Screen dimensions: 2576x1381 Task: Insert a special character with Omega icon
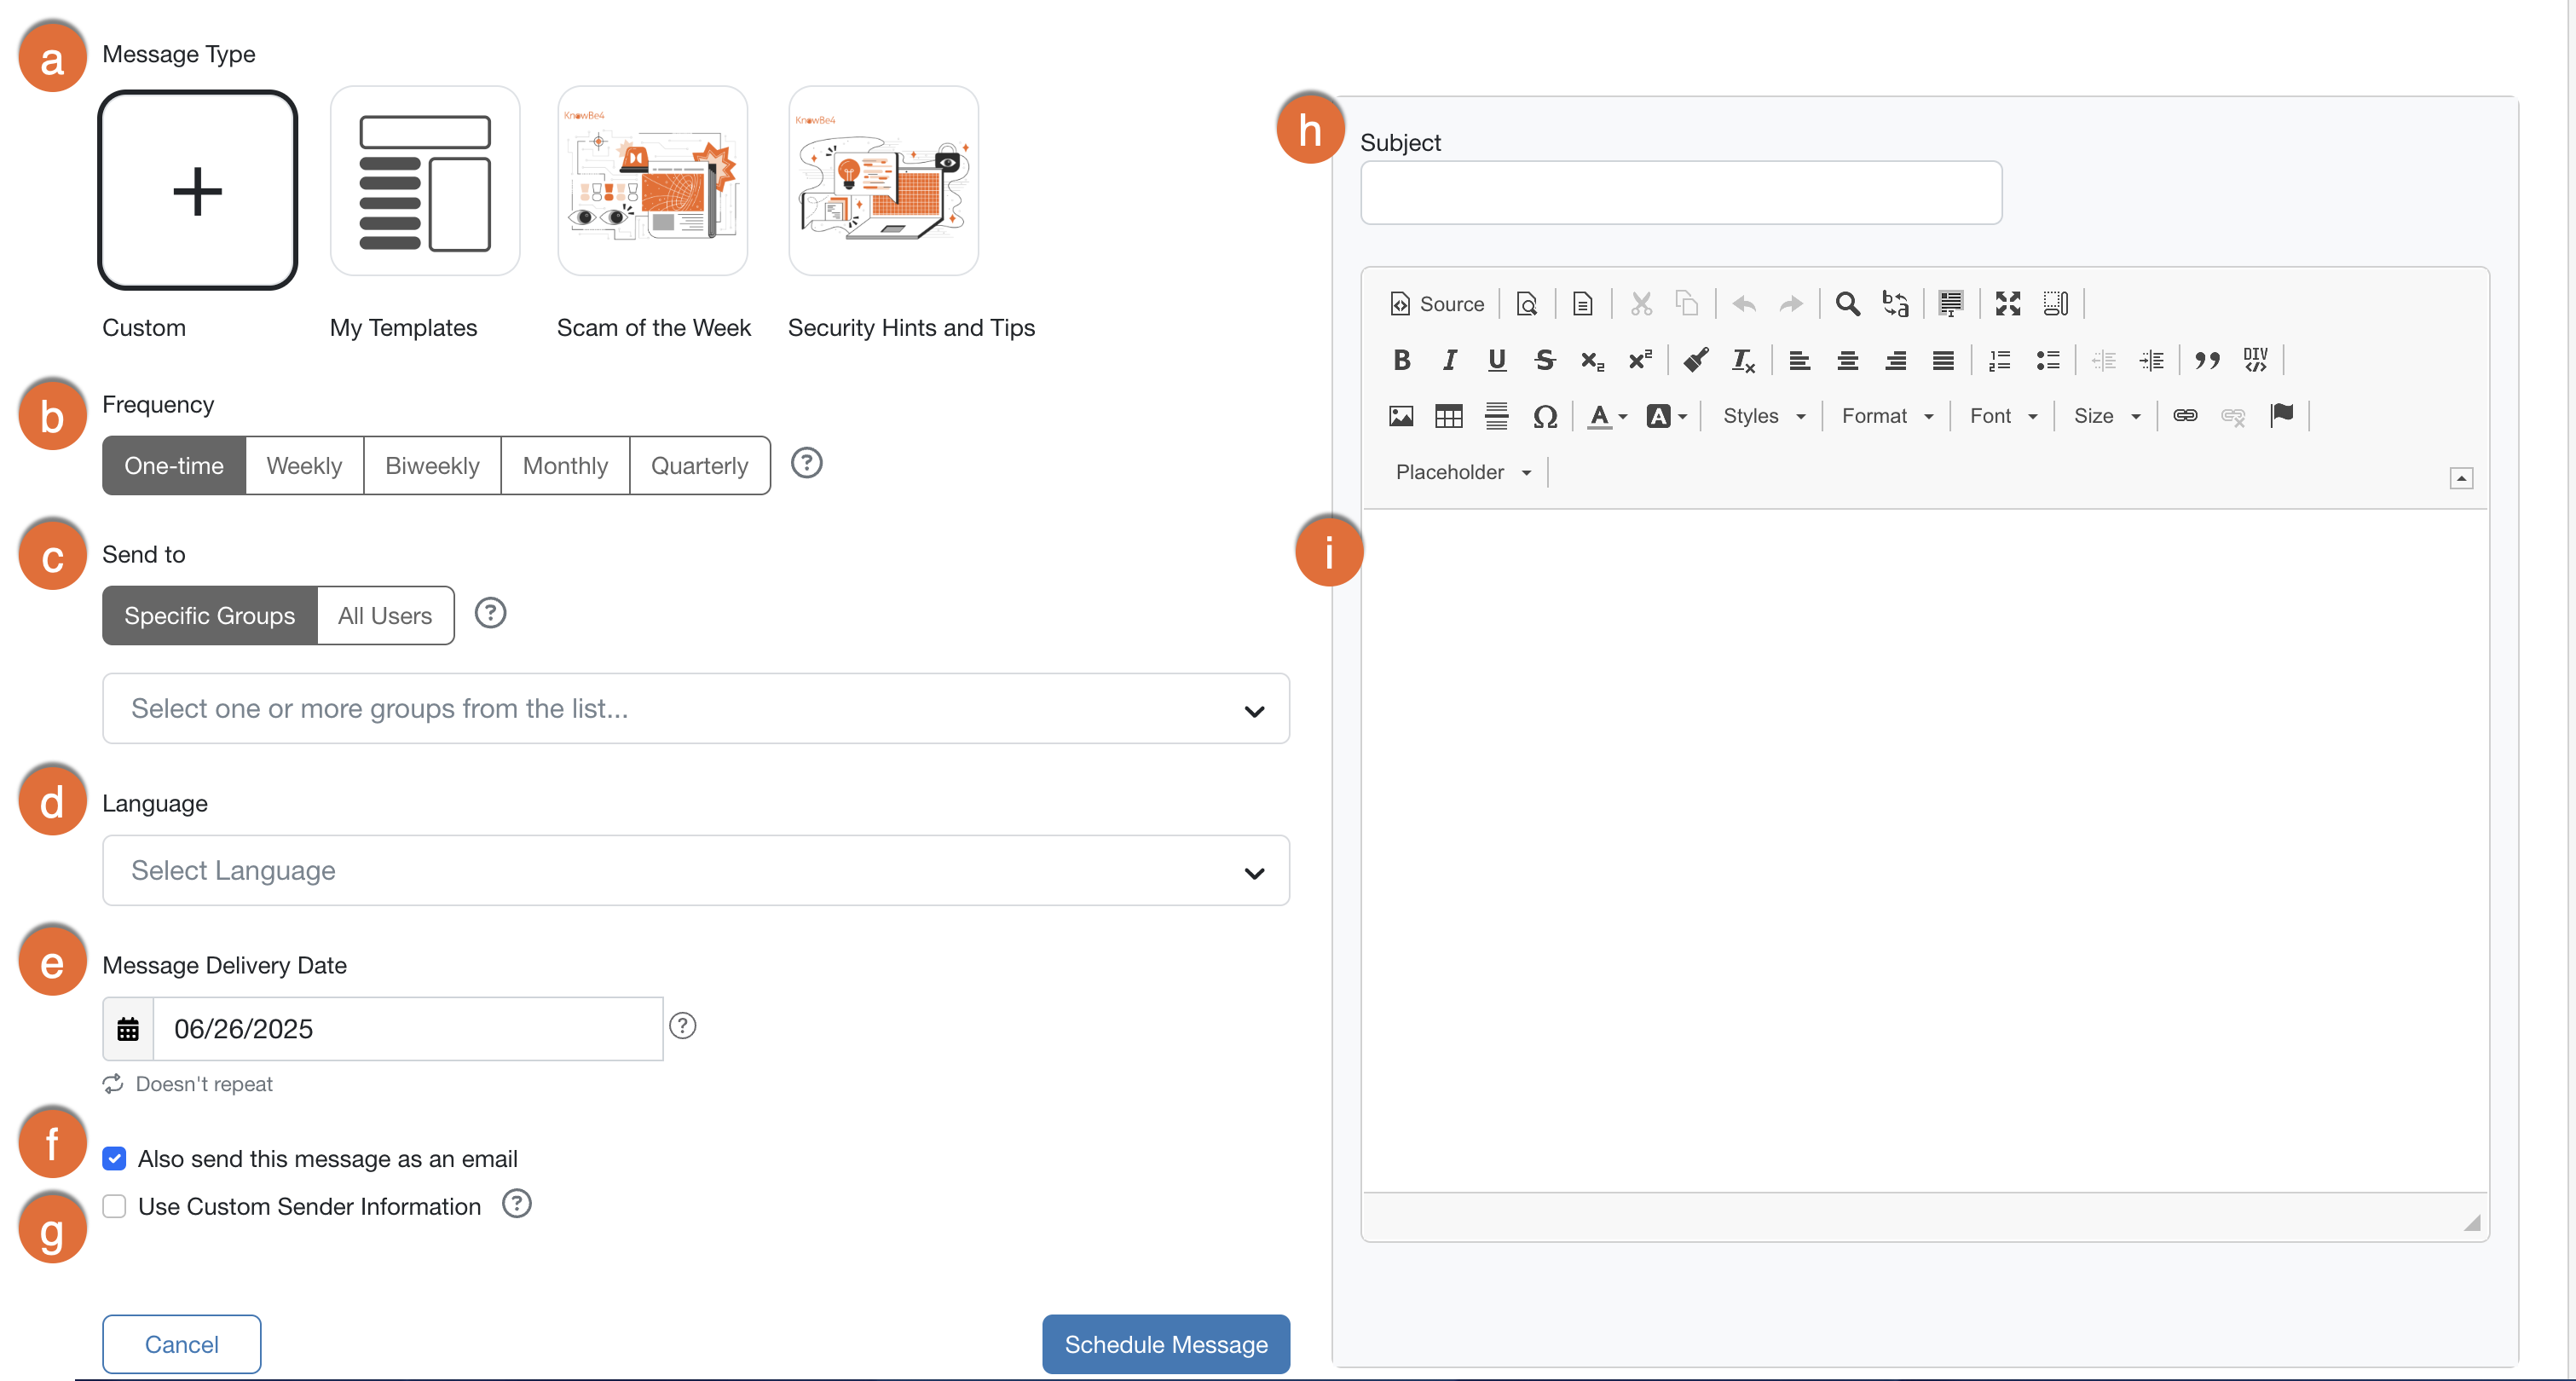click(x=1546, y=416)
